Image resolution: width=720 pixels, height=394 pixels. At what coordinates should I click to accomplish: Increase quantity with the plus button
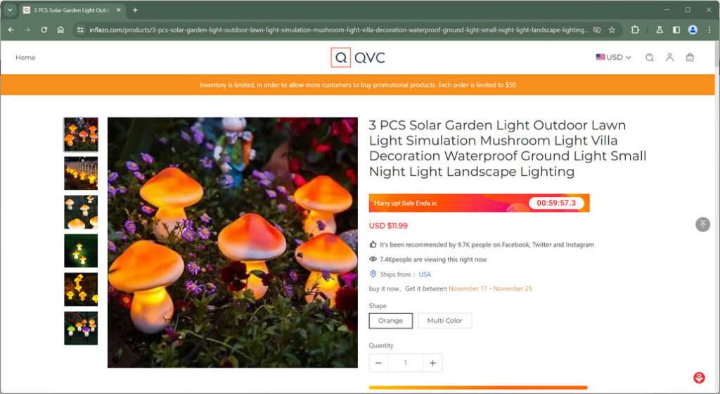tap(432, 363)
